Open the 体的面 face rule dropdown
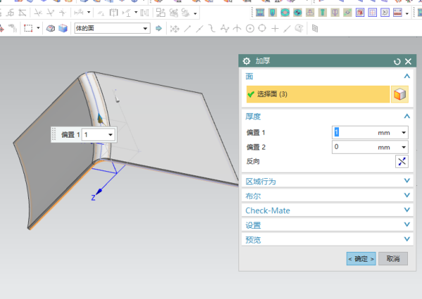 [146, 28]
